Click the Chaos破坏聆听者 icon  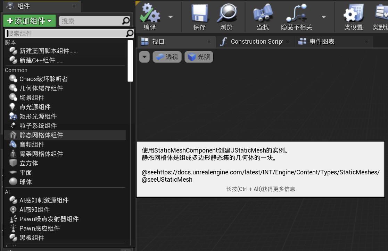pyautogui.click(x=13, y=79)
